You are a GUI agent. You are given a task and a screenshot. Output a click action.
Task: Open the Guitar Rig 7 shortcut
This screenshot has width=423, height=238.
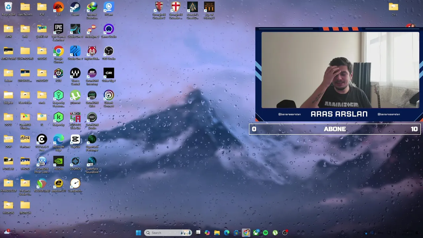coord(108,75)
